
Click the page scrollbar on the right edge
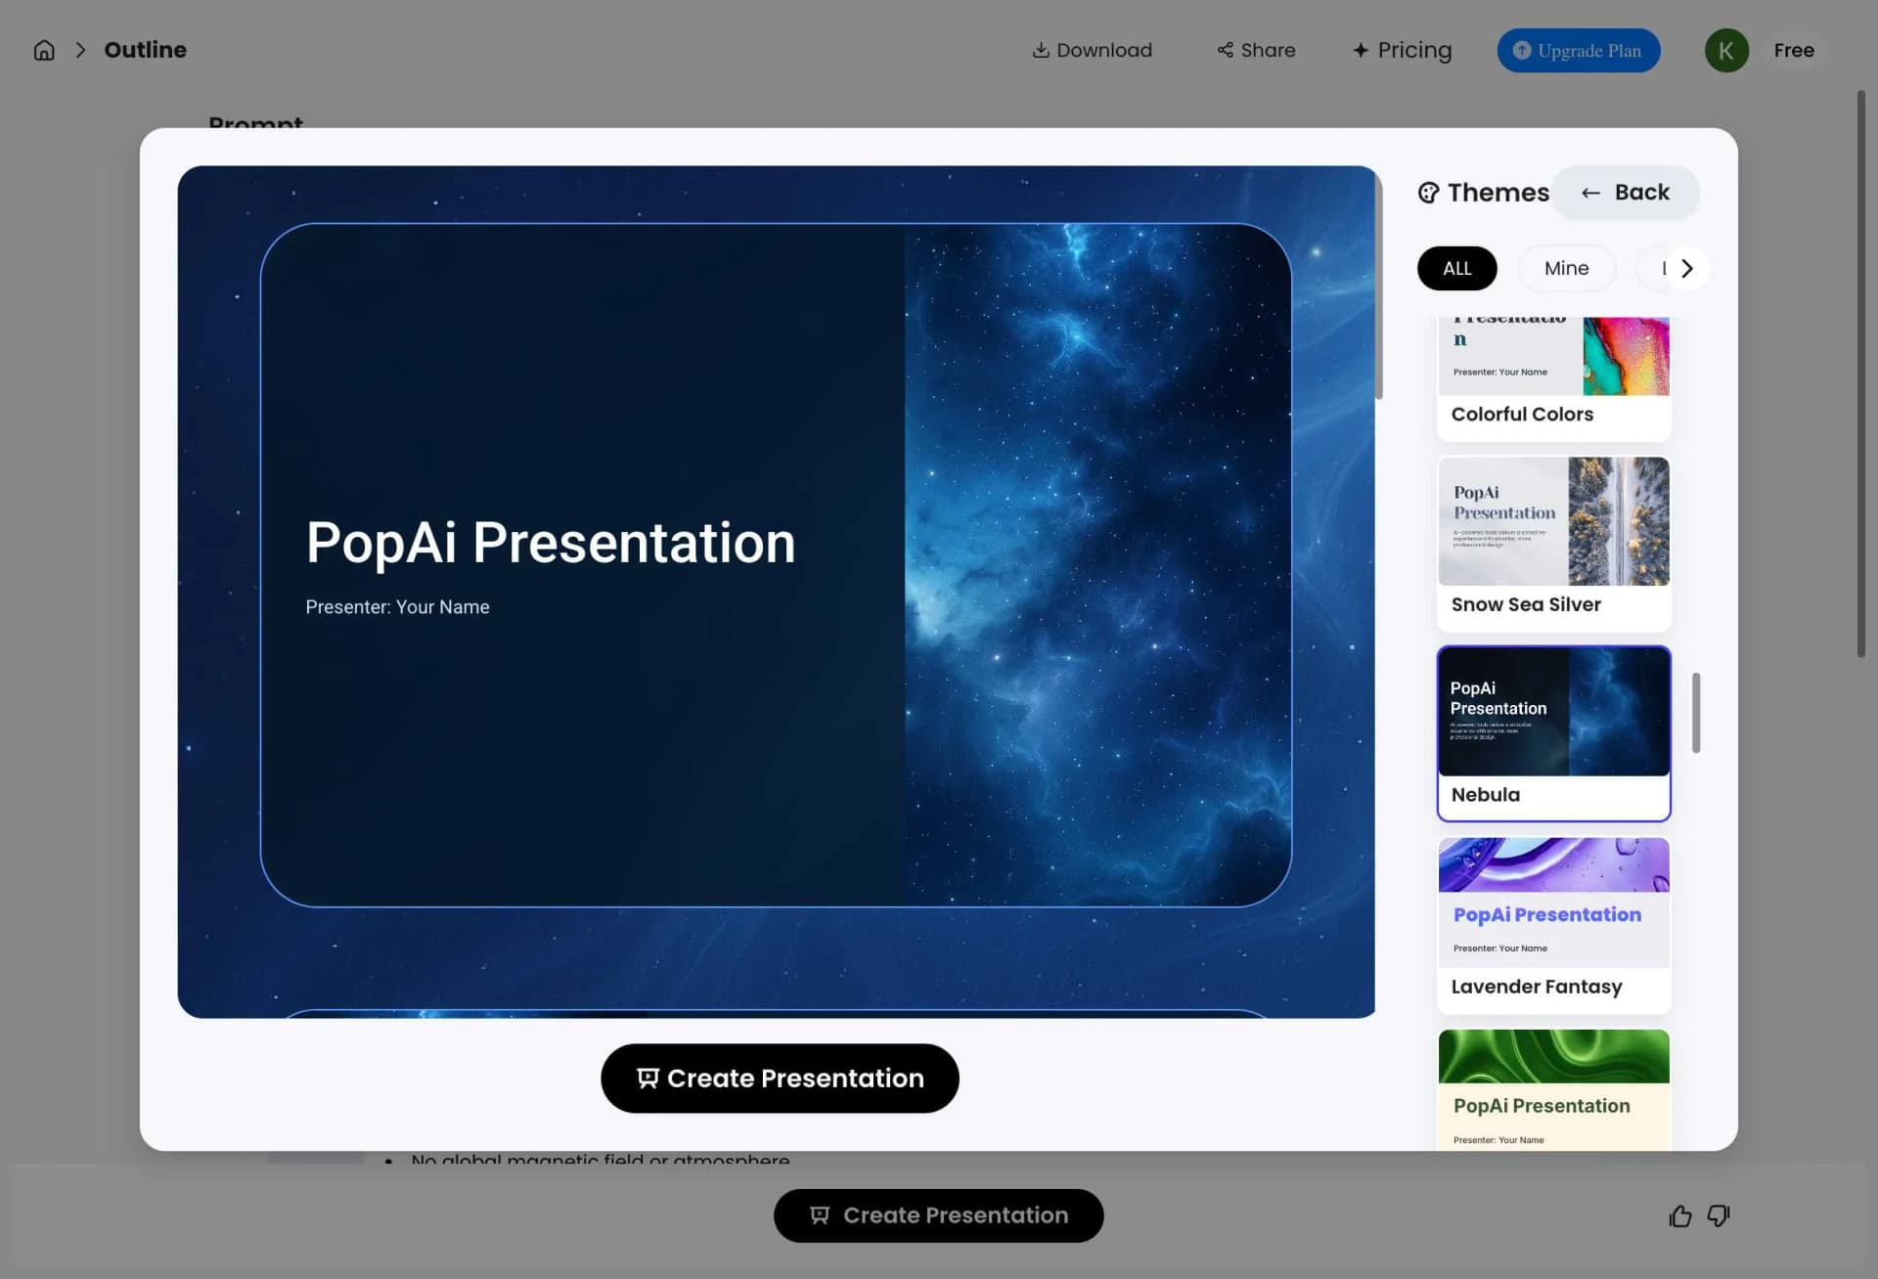pos(1861,375)
